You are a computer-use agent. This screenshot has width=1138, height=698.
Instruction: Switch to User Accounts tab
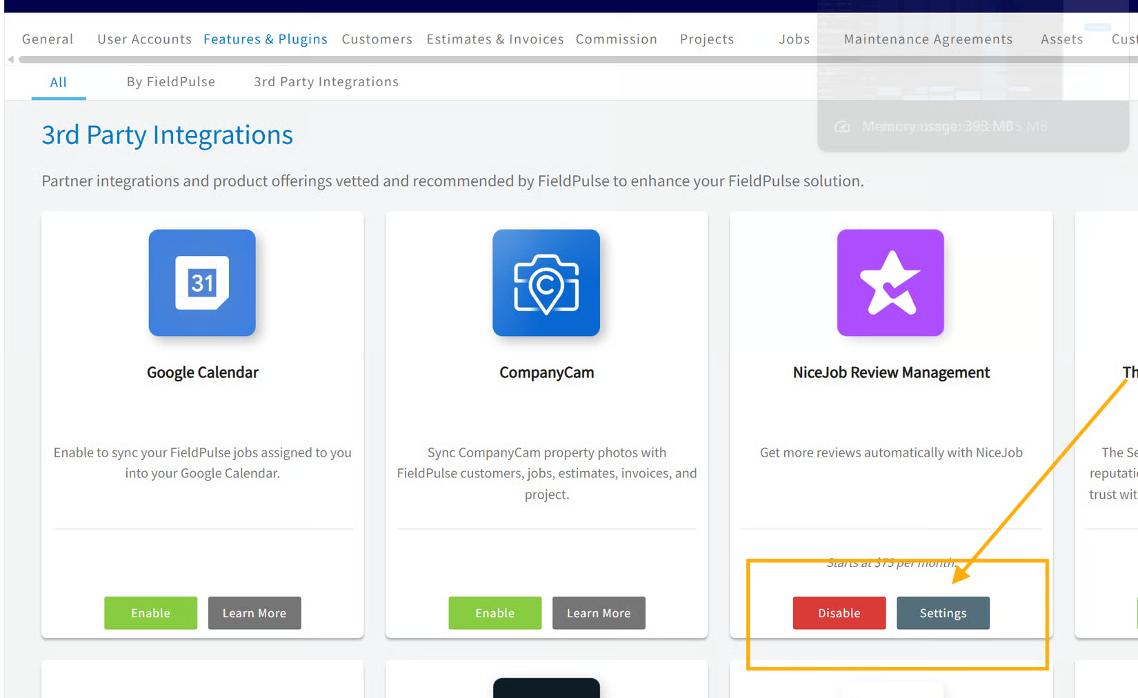click(x=144, y=39)
